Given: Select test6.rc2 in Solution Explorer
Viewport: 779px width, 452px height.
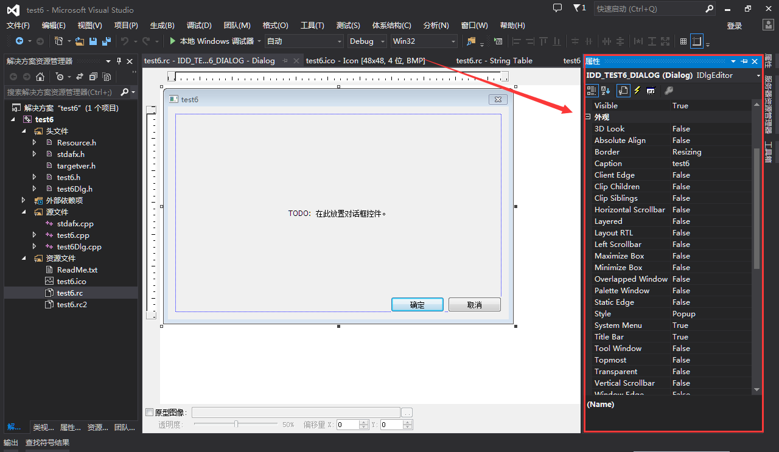Looking at the screenshot, I should [72, 305].
